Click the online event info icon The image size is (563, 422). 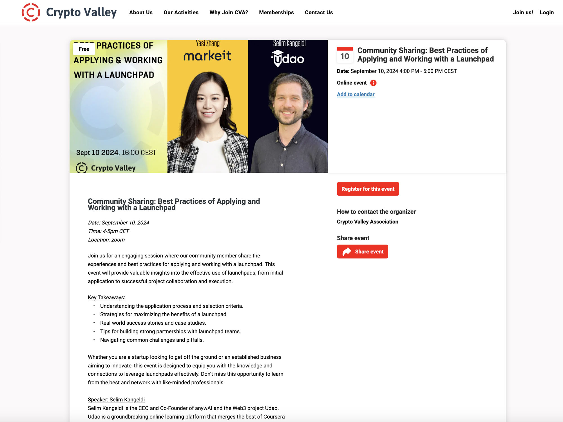tap(374, 82)
